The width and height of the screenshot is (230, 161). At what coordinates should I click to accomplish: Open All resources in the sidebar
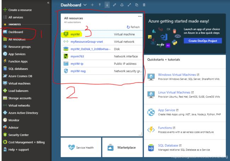pyautogui.click(x=17, y=39)
